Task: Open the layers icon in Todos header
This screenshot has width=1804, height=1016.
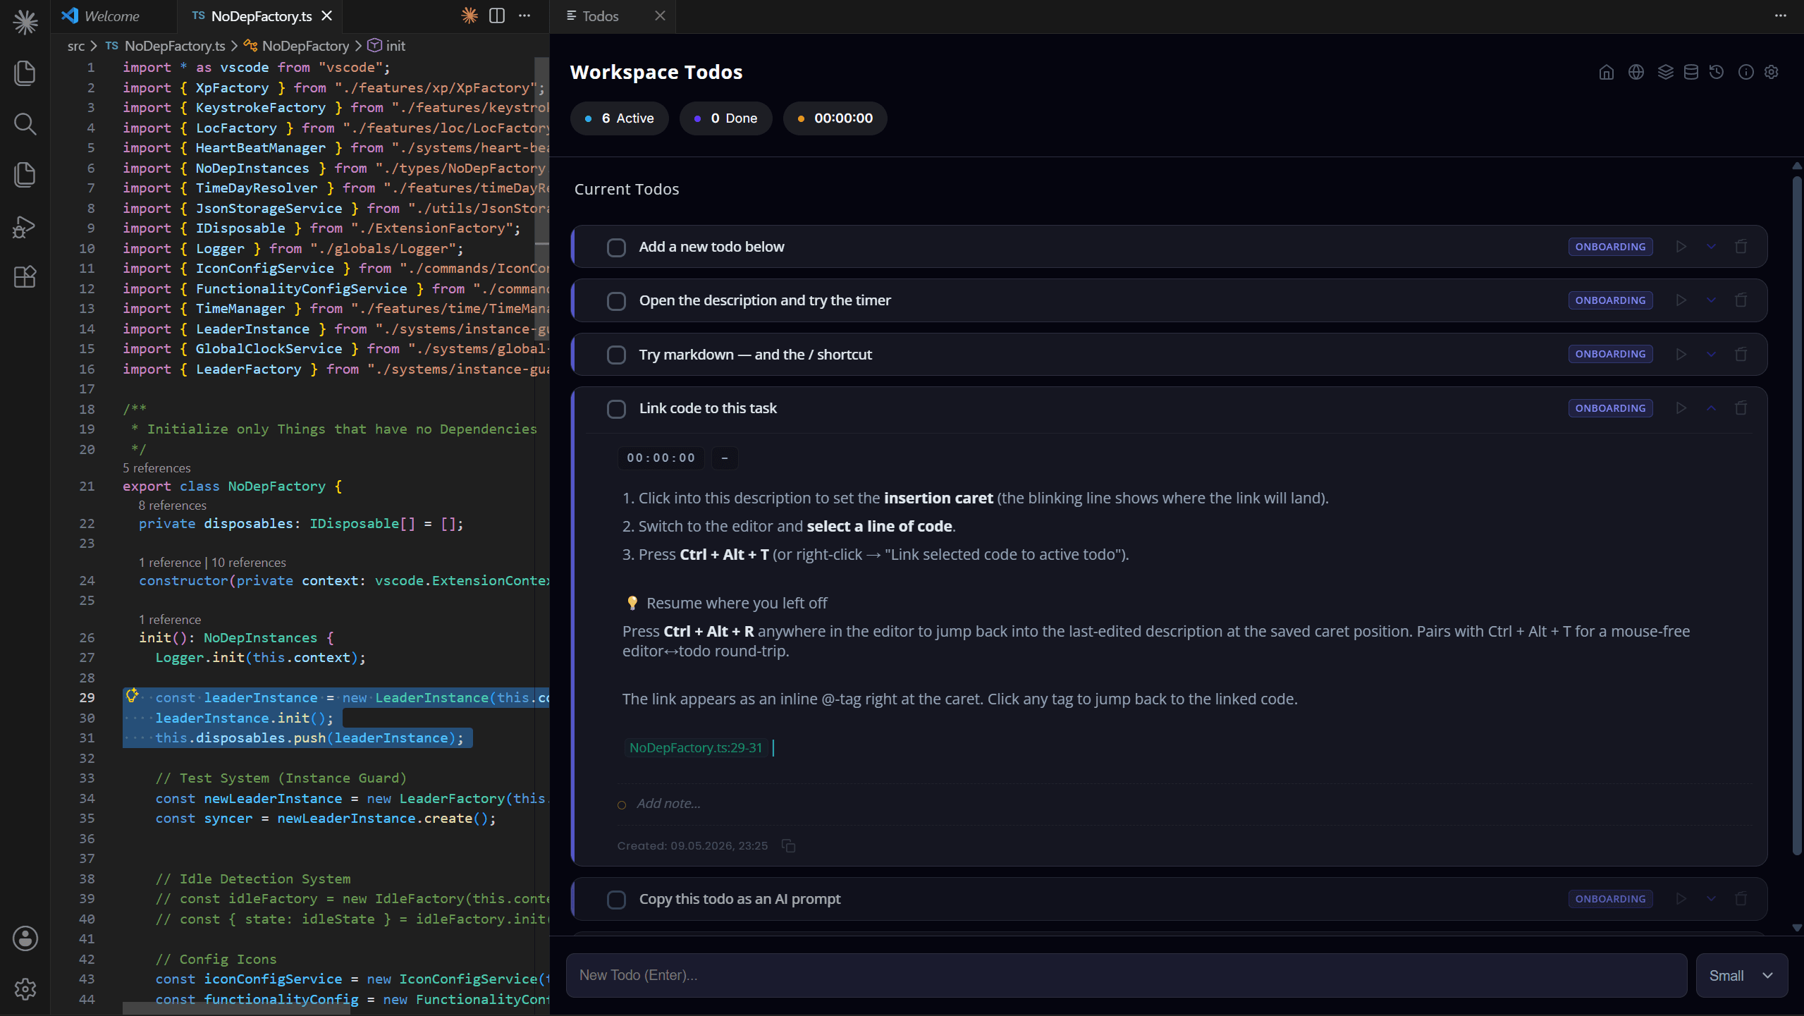Action: tap(1665, 73)
